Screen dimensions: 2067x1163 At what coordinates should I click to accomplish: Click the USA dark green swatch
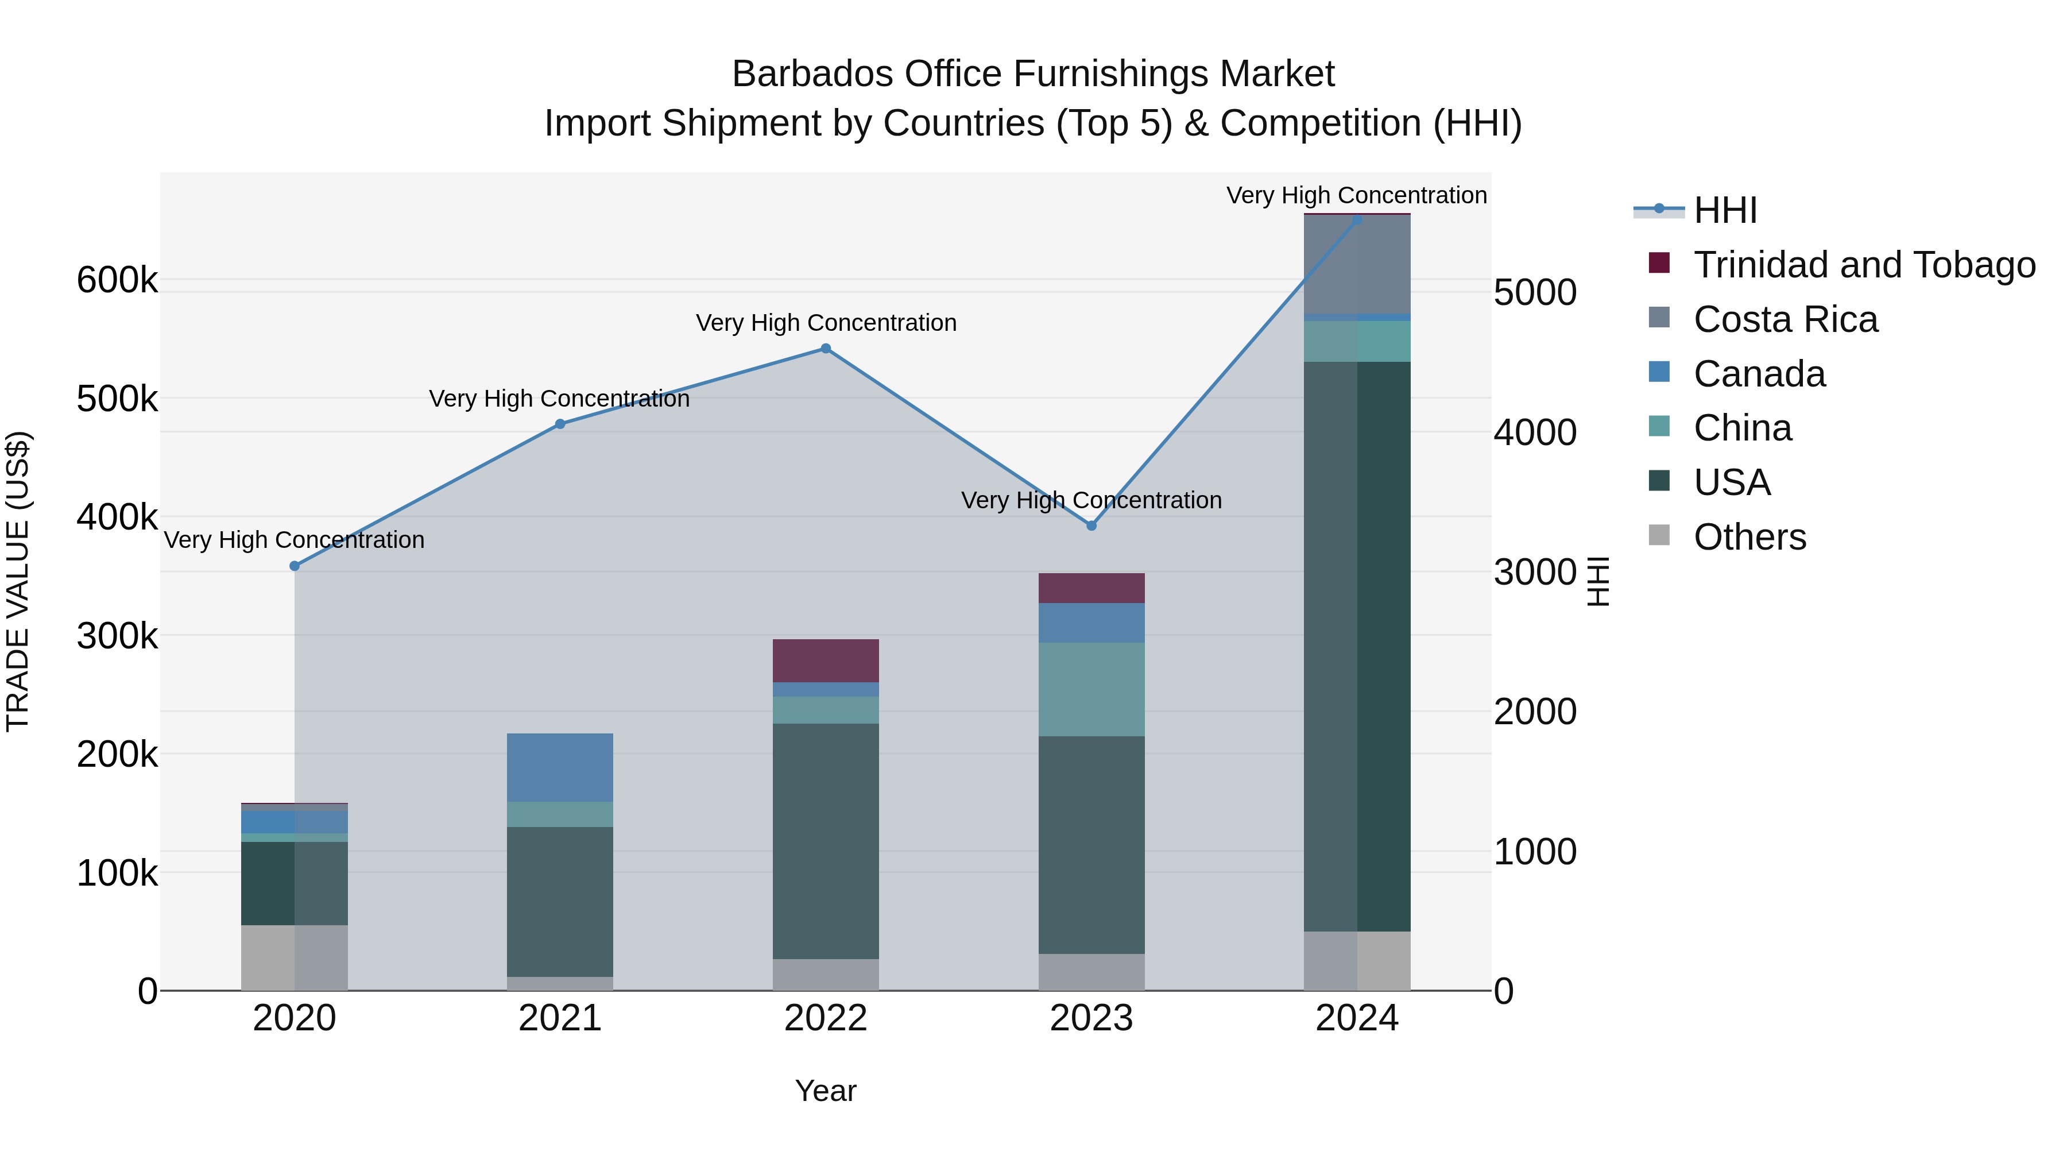pyautogui.click(x=1659, y=481)
